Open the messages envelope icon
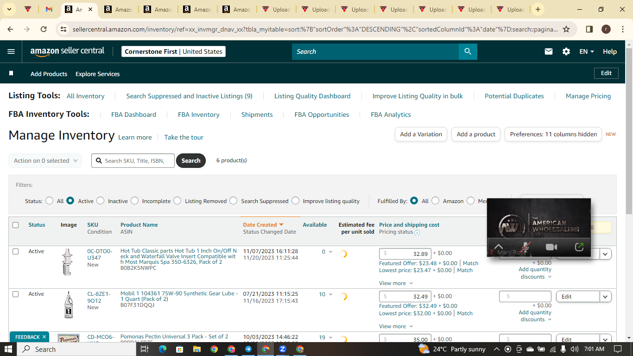The height and width of the screenshot is (356, 633). click(549, 51)
